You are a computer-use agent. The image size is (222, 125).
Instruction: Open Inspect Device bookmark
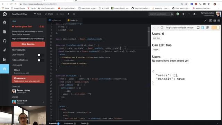click(18, 8)
